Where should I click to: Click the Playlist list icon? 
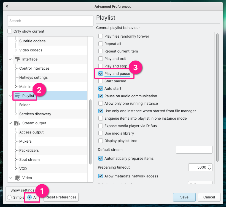click(x=17, y=96)
